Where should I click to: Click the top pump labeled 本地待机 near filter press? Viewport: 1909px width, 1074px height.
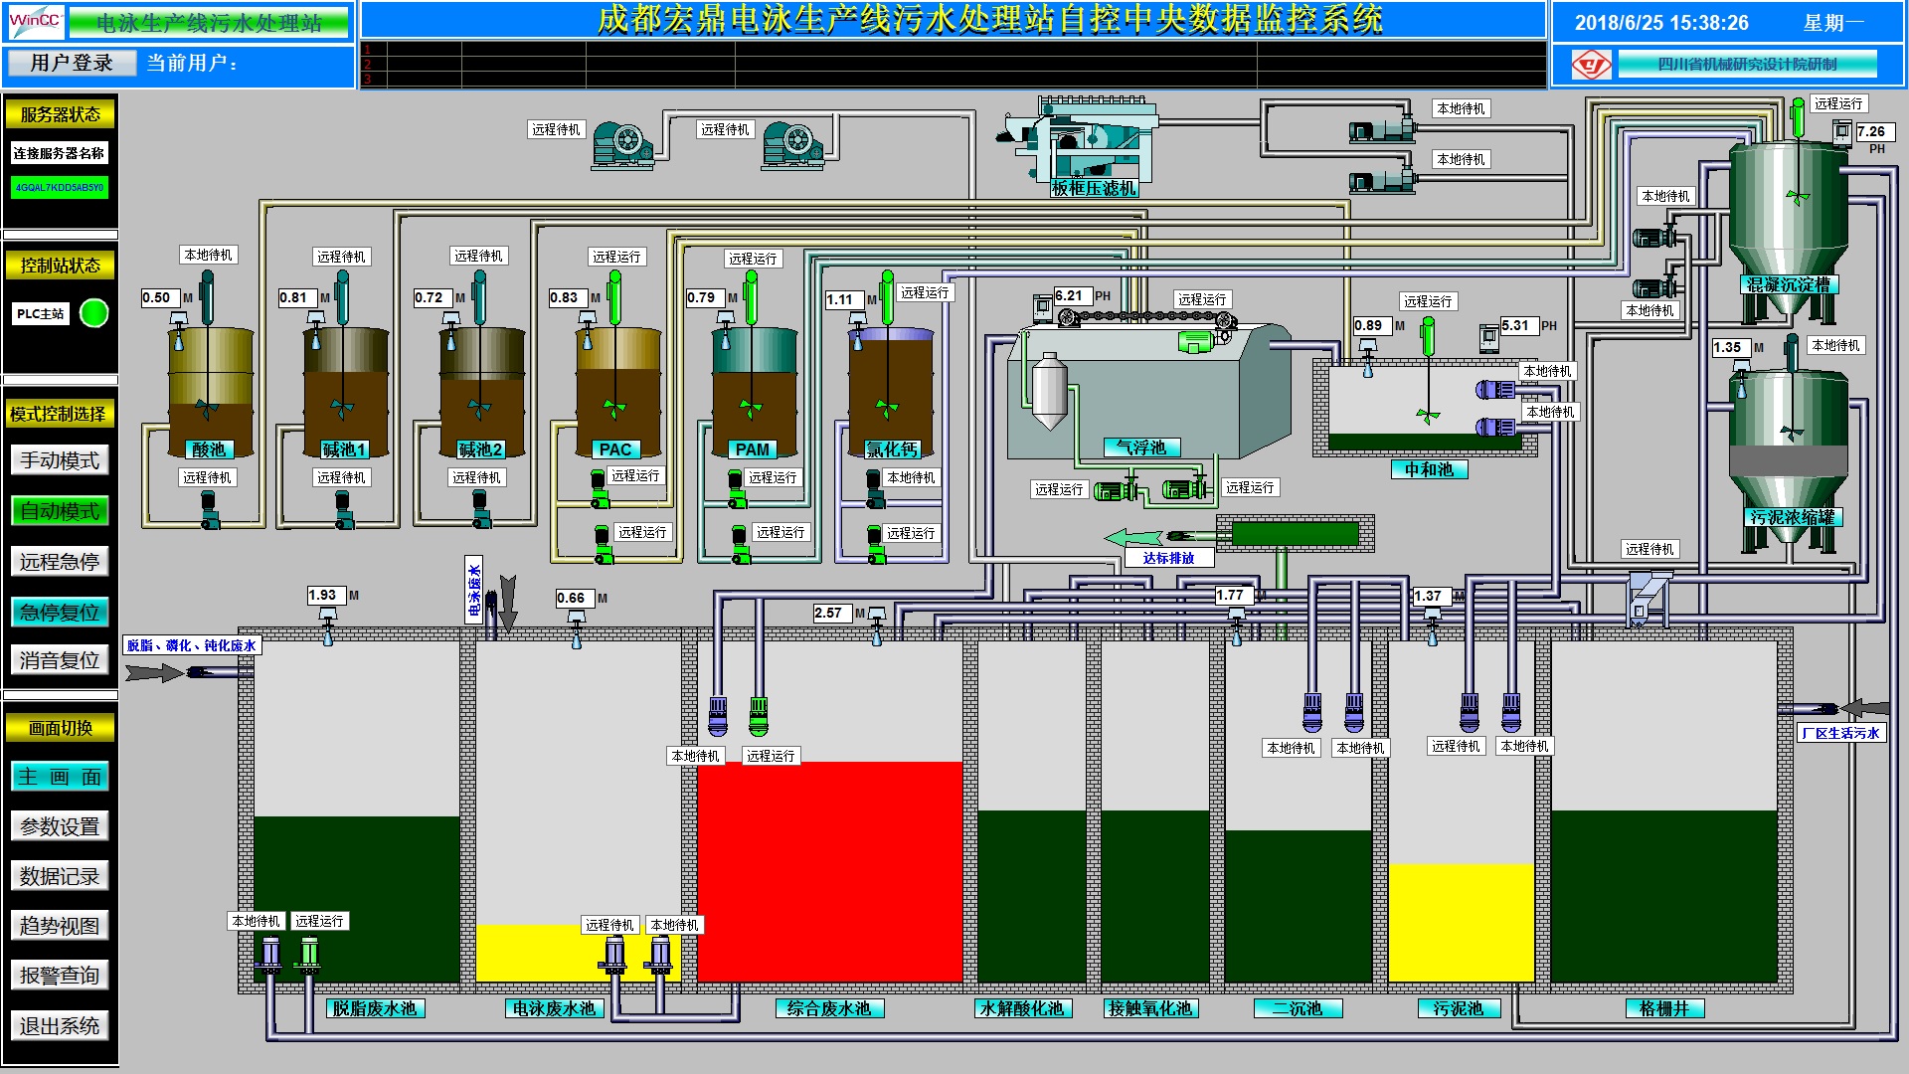click(x=1381, y=129)
